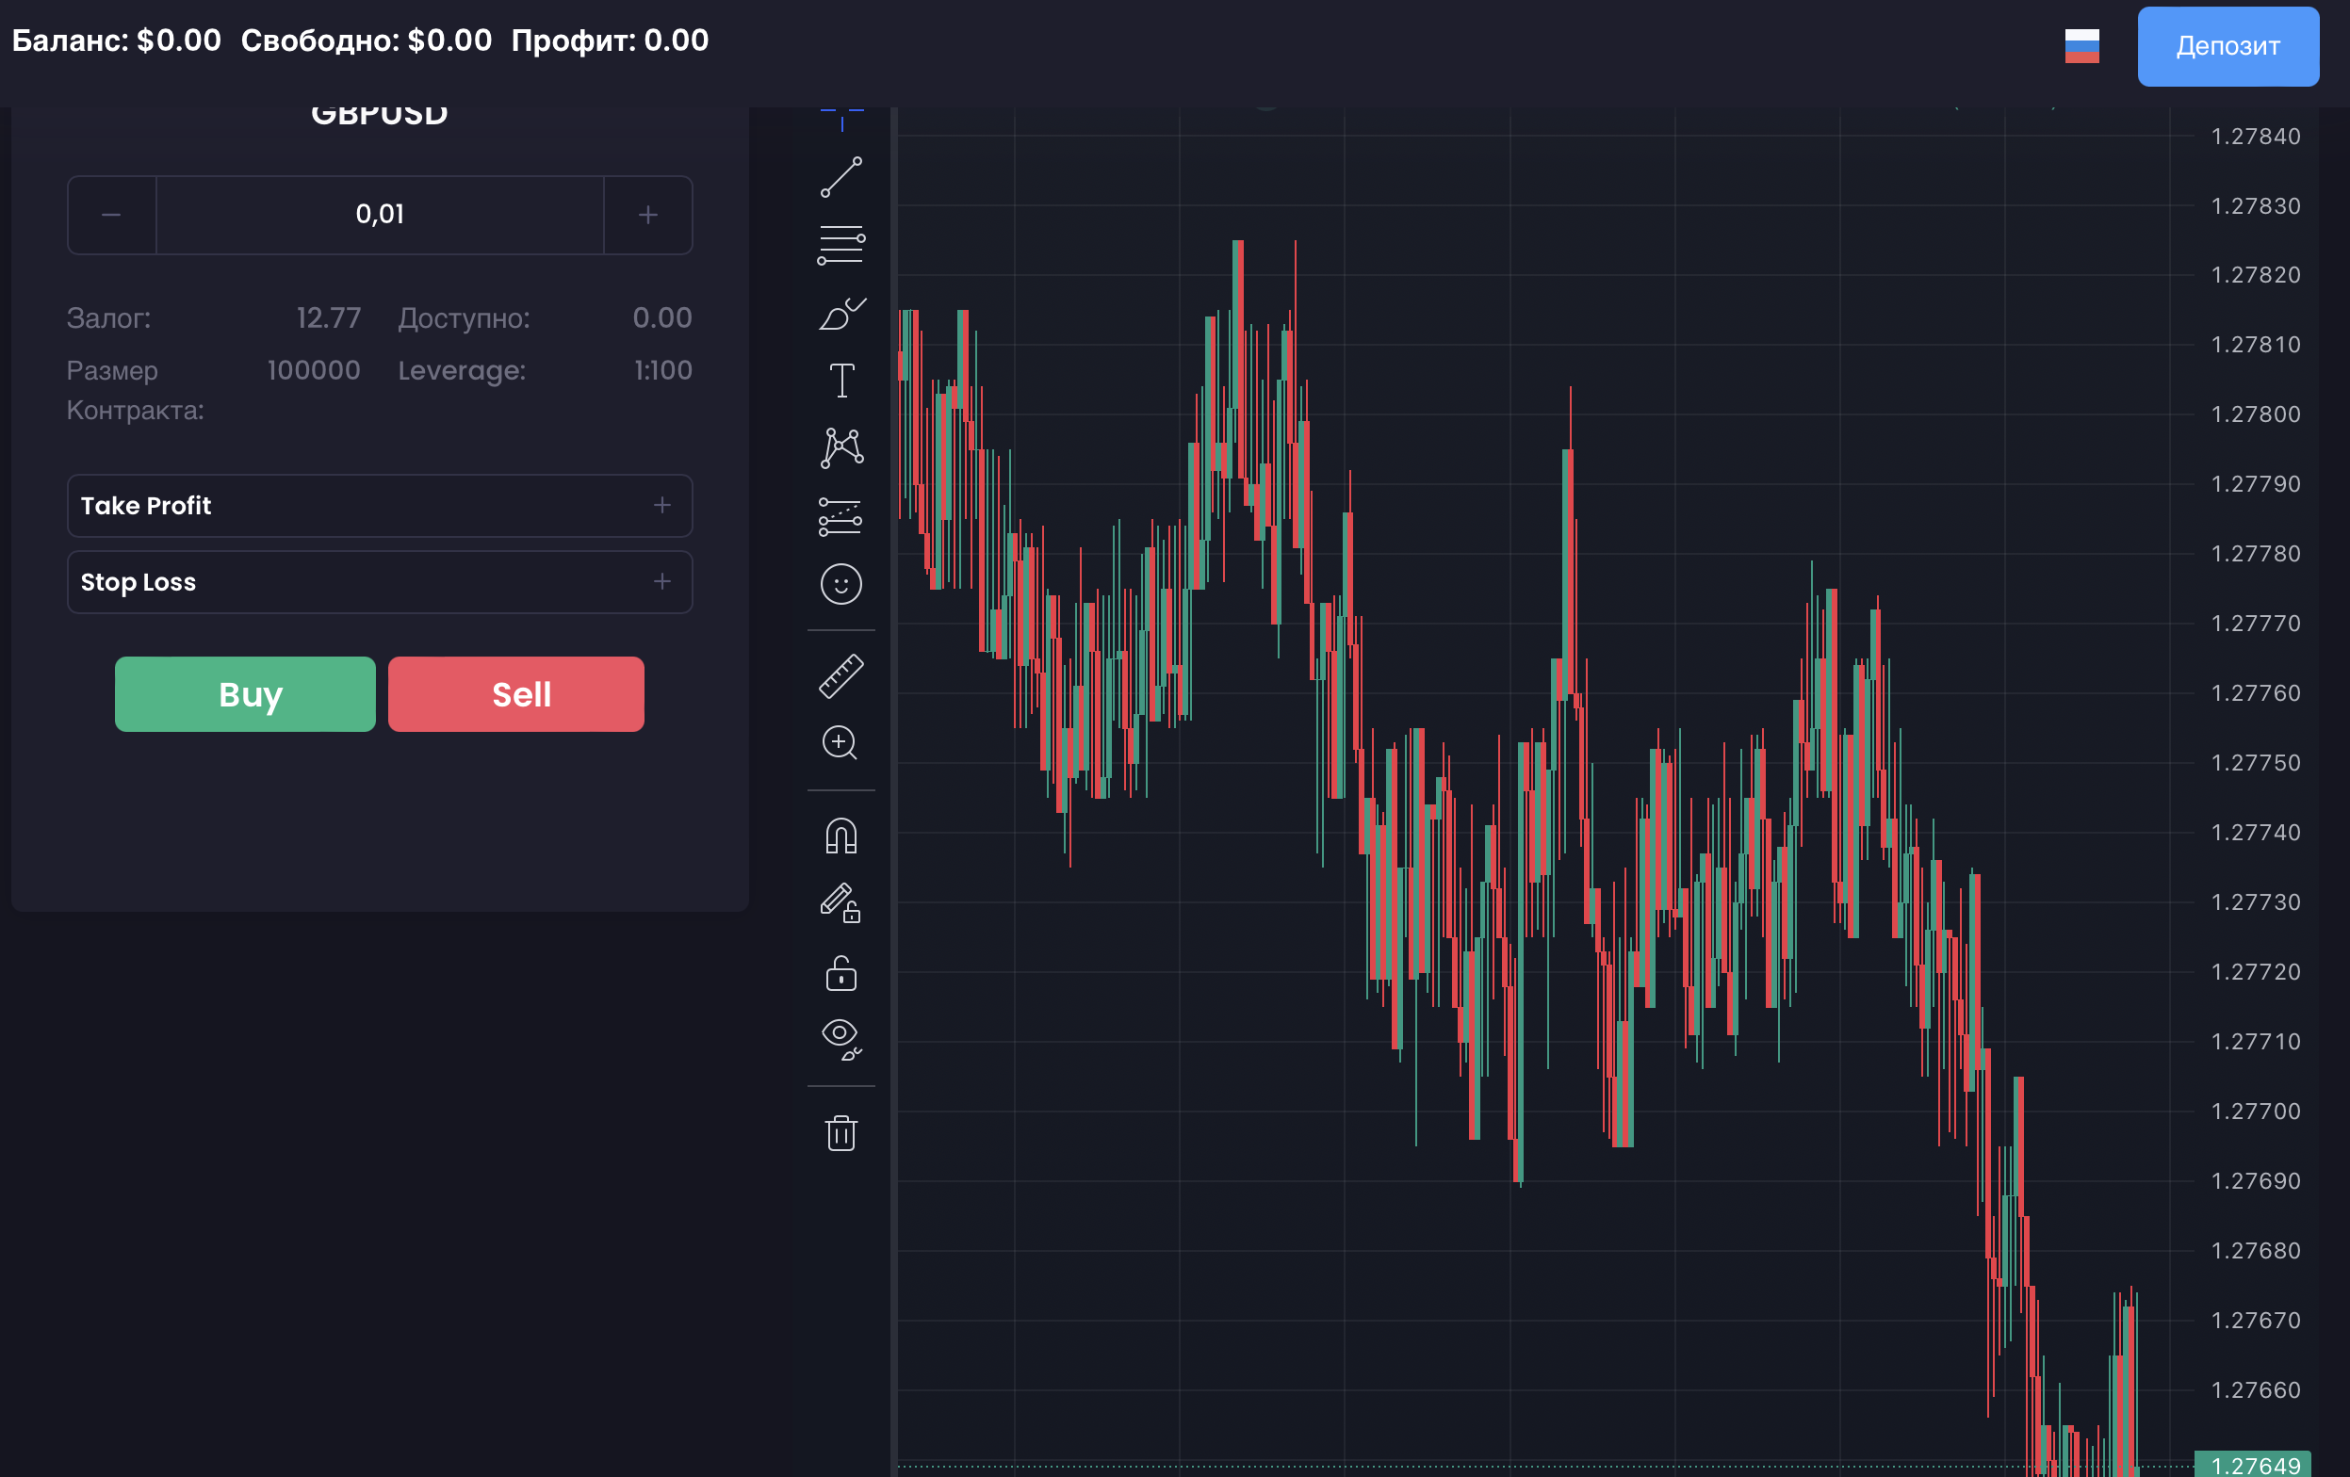Click price axis label 1.27800
Screen dimensions: 2350x1477
click(x=2256, y=414)
